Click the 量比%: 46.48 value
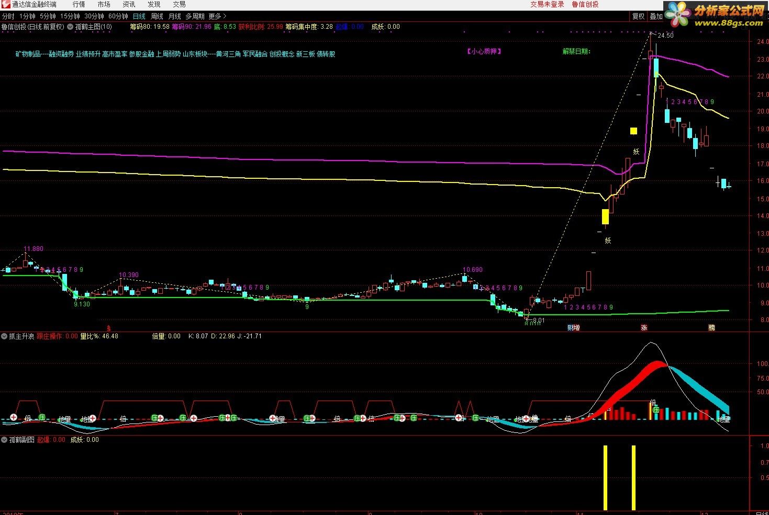Image resolution: width=769 pixels, height=515 pixels. click(x=99, y=336)
